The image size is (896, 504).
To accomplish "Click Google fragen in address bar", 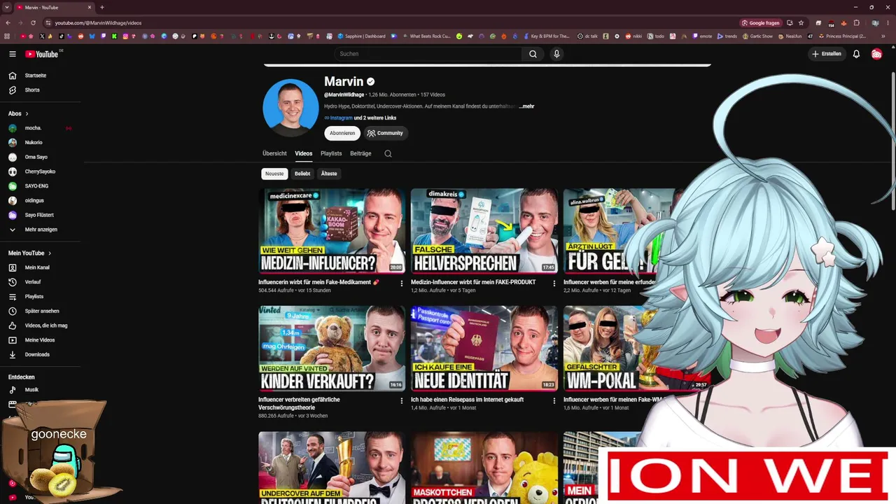I will click(760, 23).
